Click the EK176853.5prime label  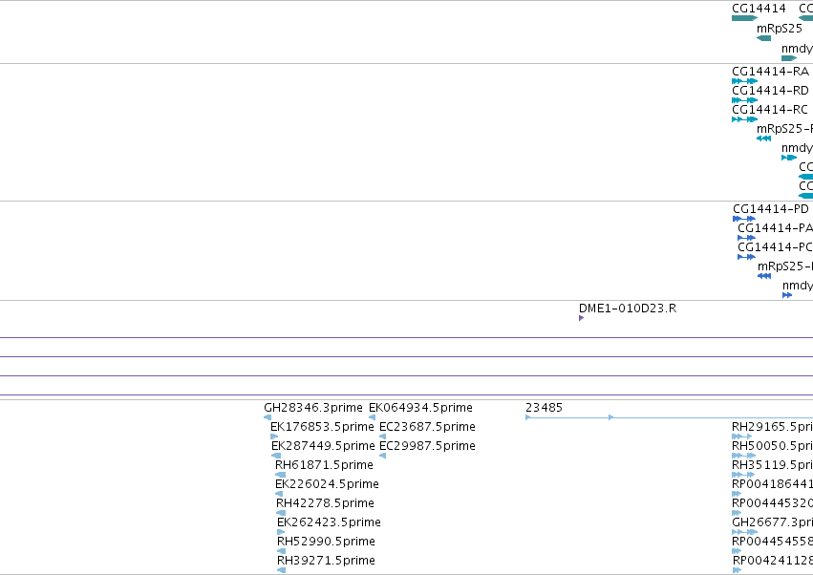click(x=322, y=427)
